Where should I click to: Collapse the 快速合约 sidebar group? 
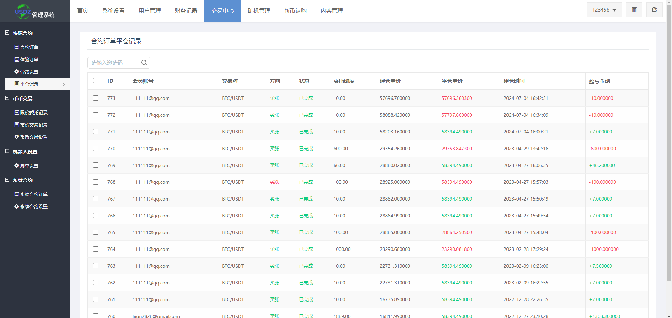pos(23,33)
